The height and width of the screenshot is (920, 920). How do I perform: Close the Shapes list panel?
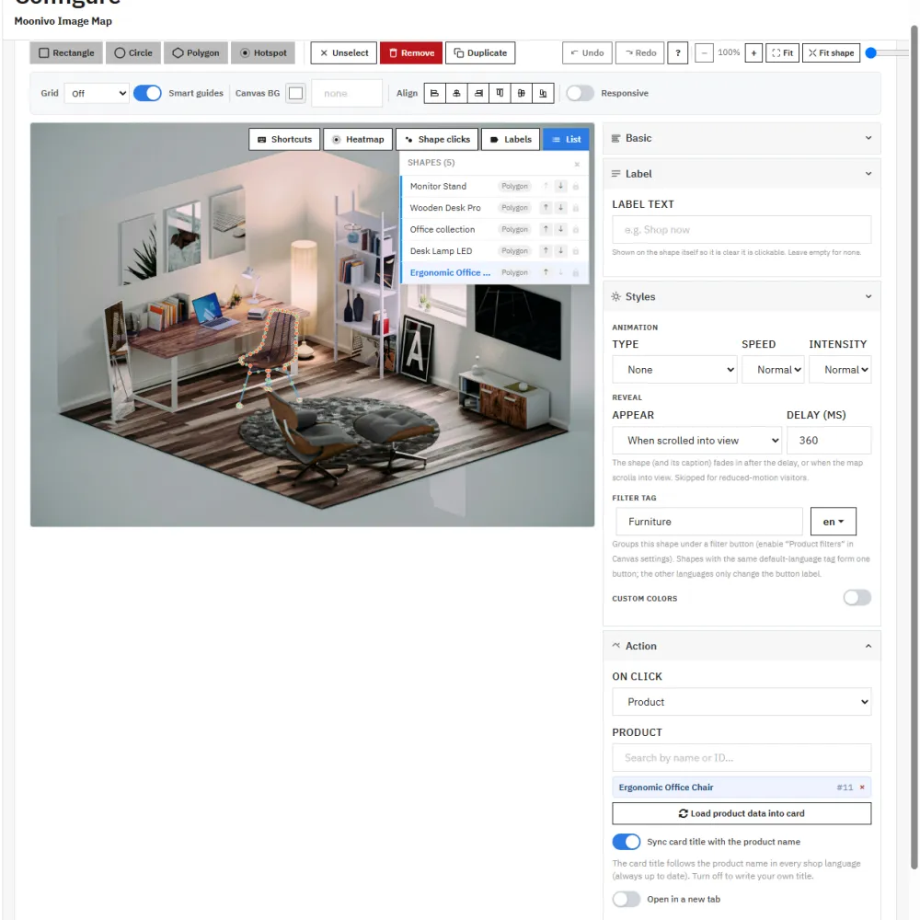[x=577, y=165]
